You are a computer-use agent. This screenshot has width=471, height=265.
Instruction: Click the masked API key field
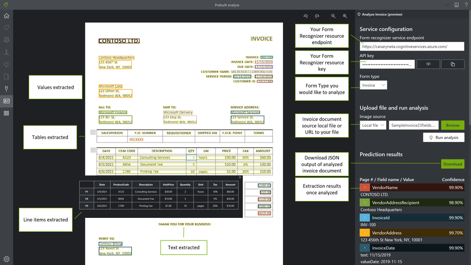(x=387, y=64)
